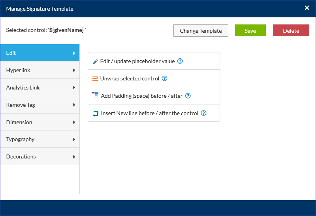Screen dimensions: 316x216
Task: Open help for Edit placeholder value
Action: pyautogui.click(x=180, y=61)
